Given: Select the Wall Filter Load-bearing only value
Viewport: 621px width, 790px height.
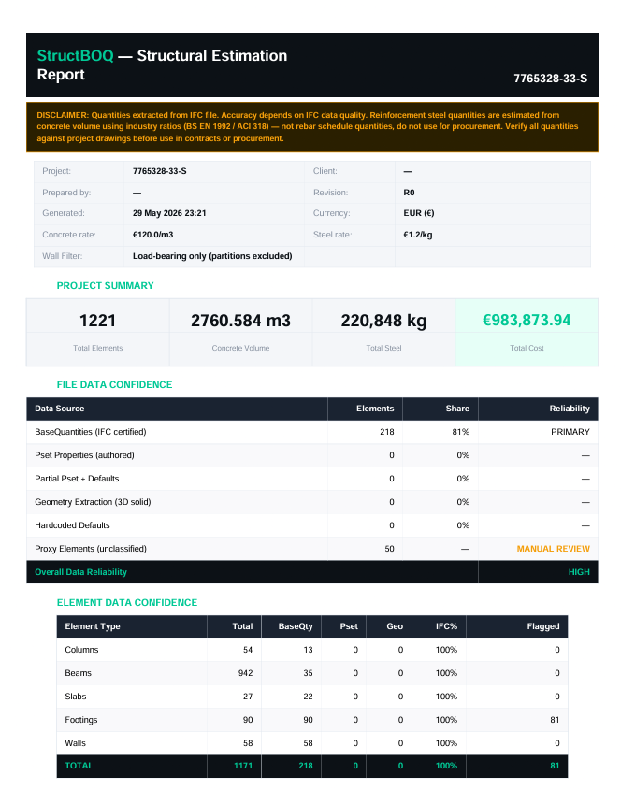Looking at the screenshot, I should [212, 256].
